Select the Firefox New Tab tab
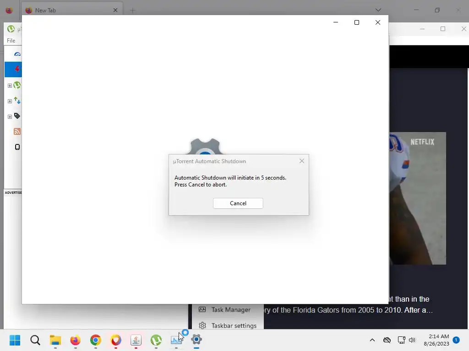The height and width of the screenshot is (351, 469). click(72, 10)
